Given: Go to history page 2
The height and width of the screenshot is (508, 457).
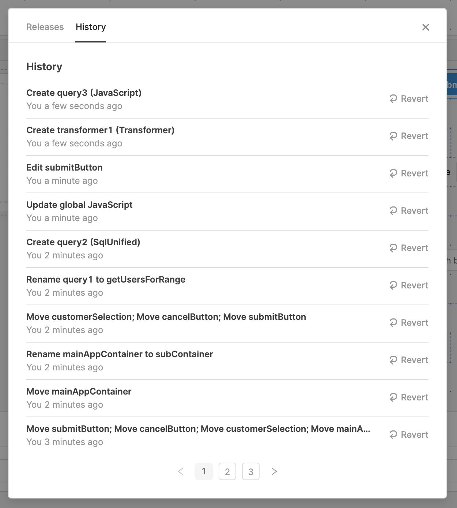Looking at the screenshot, I should point(227,471).
